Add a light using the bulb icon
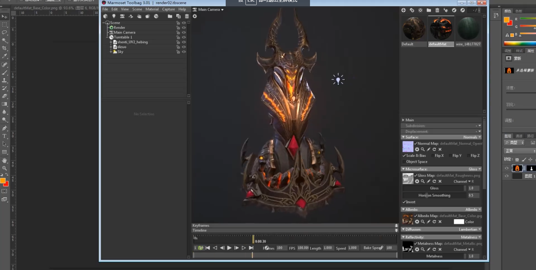 tap(114, 16)
